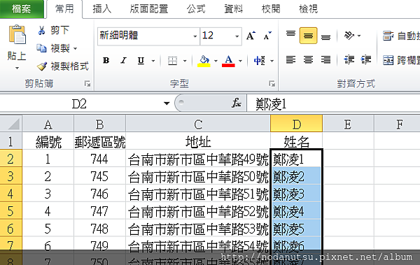Screen dimensions: 420x265
Task: Open the font color dropdown arrow
Action: coord(240,61)
